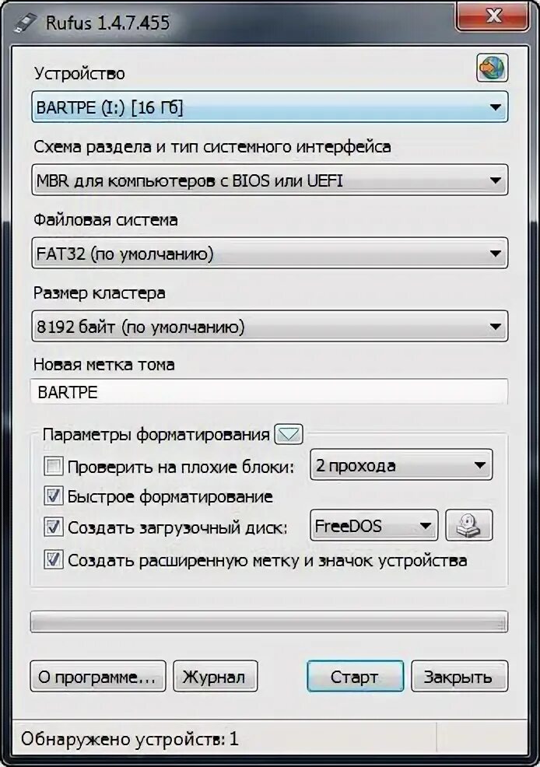540x767 pixels.
Task: Open the language selection globe icon
Action: (492, 68)
